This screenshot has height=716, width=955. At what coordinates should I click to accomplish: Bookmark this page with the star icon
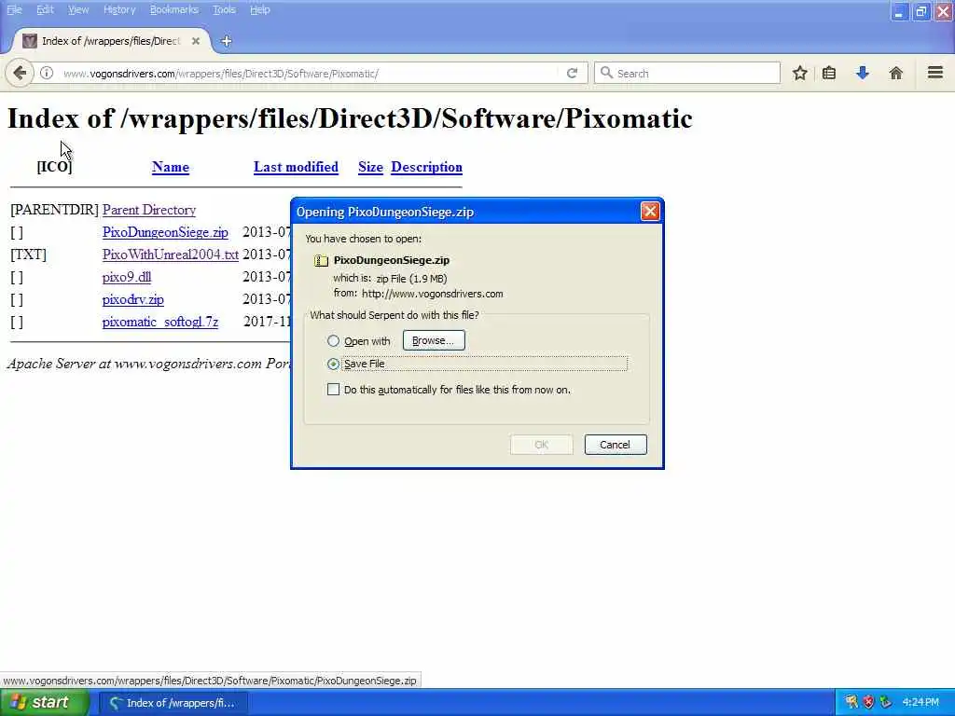point(799,73)
